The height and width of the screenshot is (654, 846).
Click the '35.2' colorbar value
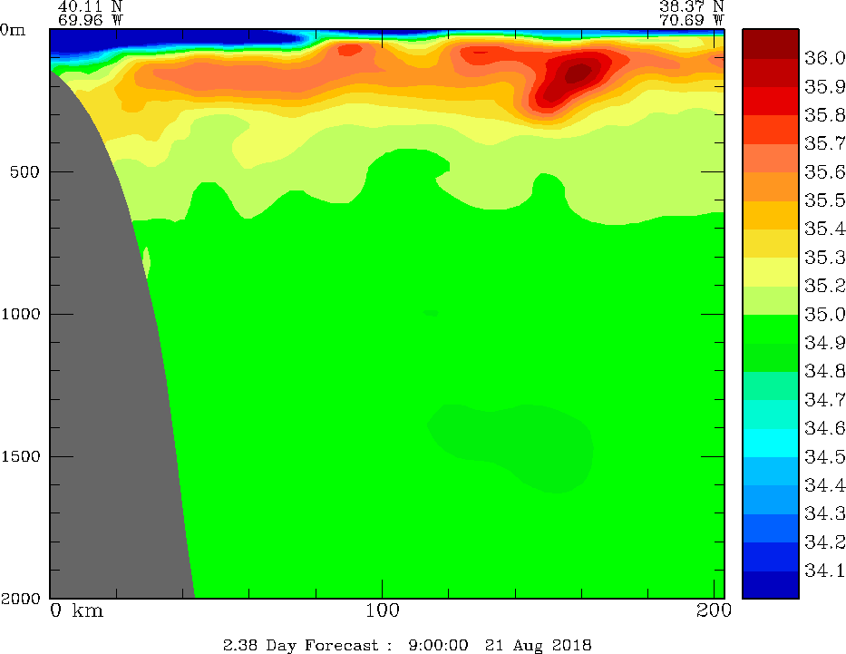coord(824,286)
